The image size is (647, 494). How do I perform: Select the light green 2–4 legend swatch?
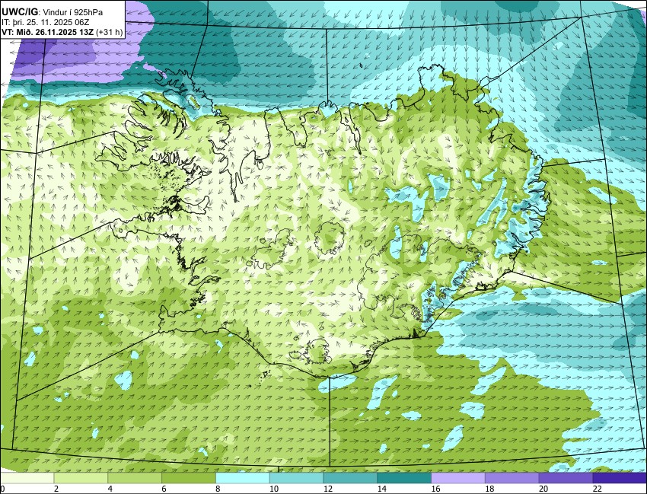tap(81, 478)
